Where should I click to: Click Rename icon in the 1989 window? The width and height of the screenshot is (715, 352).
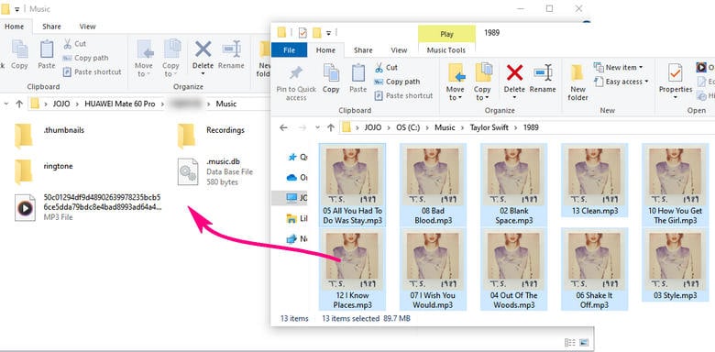click(543, 72)
